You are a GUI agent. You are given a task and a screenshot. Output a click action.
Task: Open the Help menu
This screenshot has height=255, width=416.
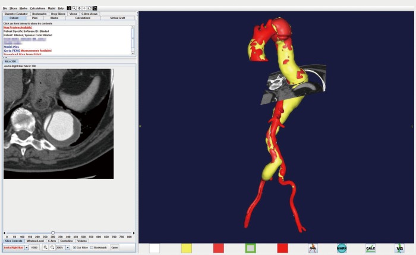click(x=61, y=8)
